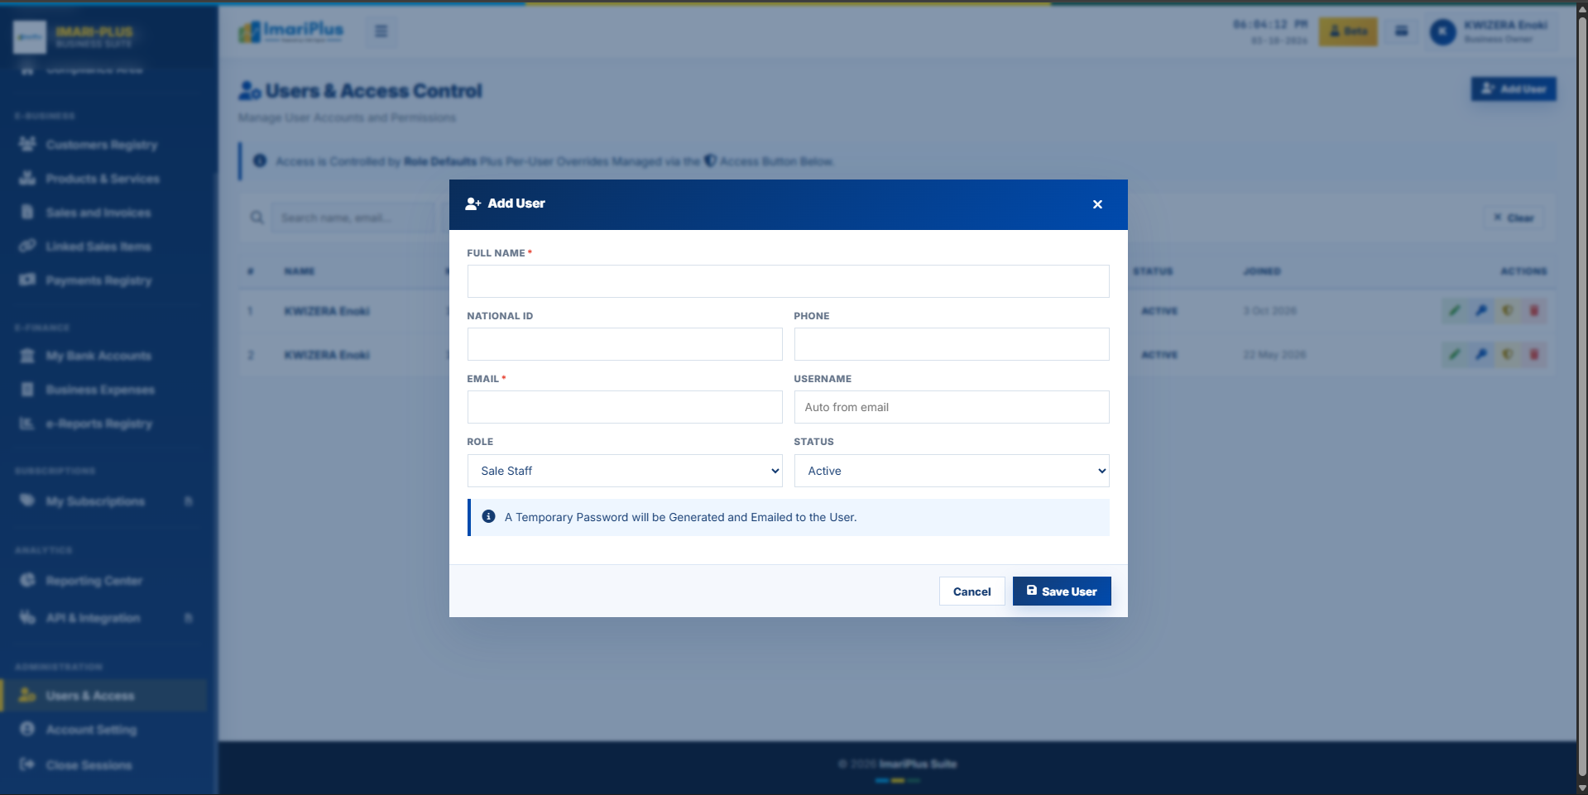
Task: Open Payments Registry in sidebar
Action: point(103,280)
